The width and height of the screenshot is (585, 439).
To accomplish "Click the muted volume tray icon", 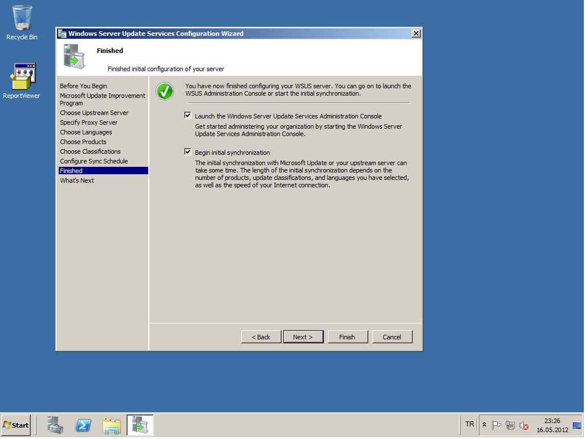I will point(524,425).
